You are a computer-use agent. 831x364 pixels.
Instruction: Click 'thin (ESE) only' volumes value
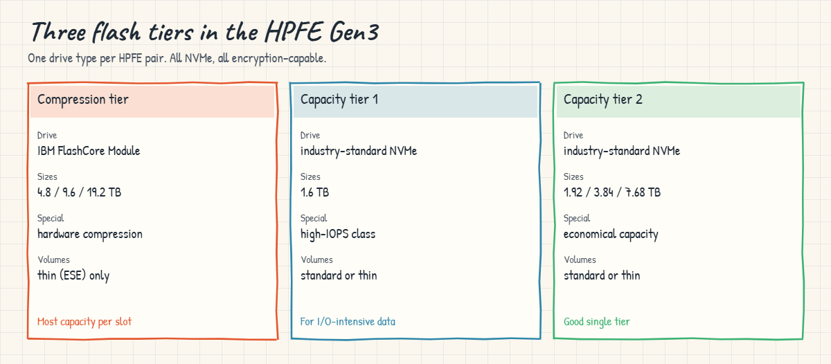[73, 275]
